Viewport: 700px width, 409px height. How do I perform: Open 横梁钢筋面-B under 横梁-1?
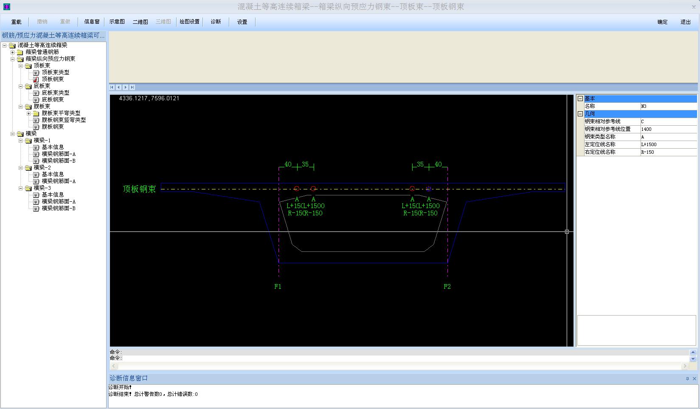59,161
